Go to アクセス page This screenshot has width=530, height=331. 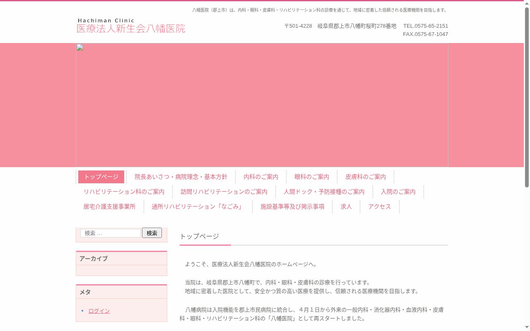(380, 206)
